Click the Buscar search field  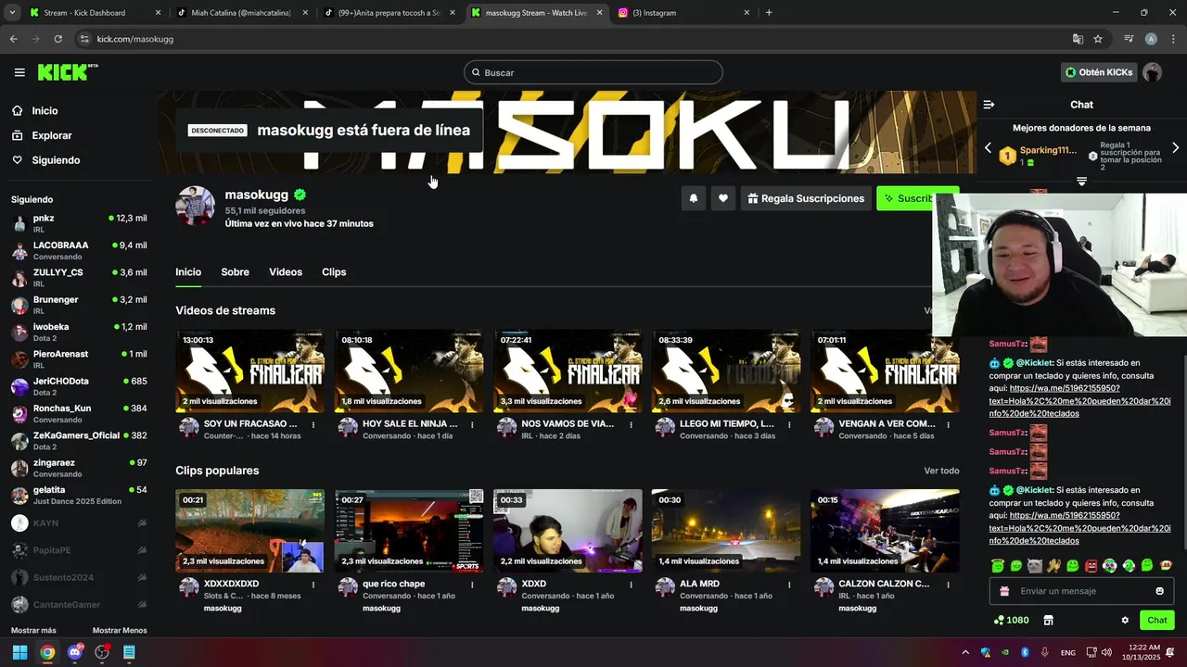[593, 72]
